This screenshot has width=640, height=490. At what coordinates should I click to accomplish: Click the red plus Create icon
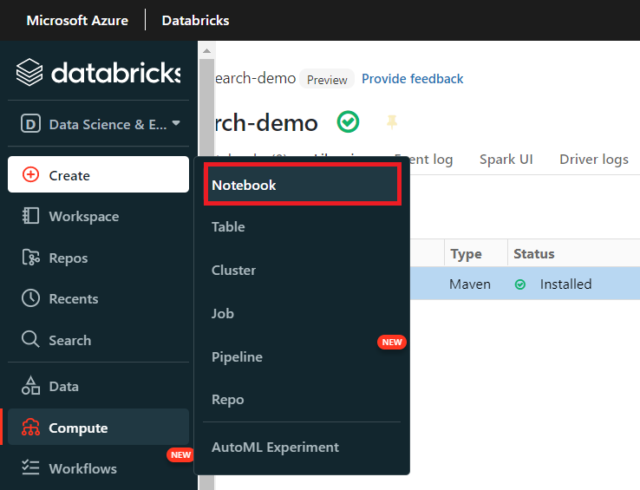pos(30,175)
